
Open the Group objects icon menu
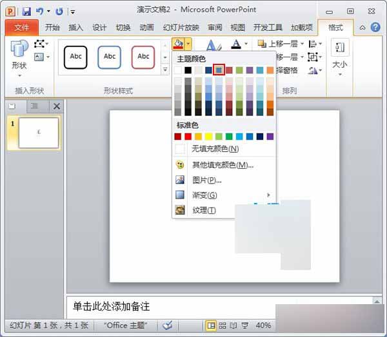(315, 57)
